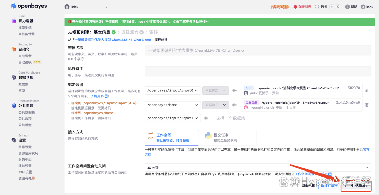
Task: Open the 30 分钟 idle shutdown dropdown
Action: tap(258, 168)
